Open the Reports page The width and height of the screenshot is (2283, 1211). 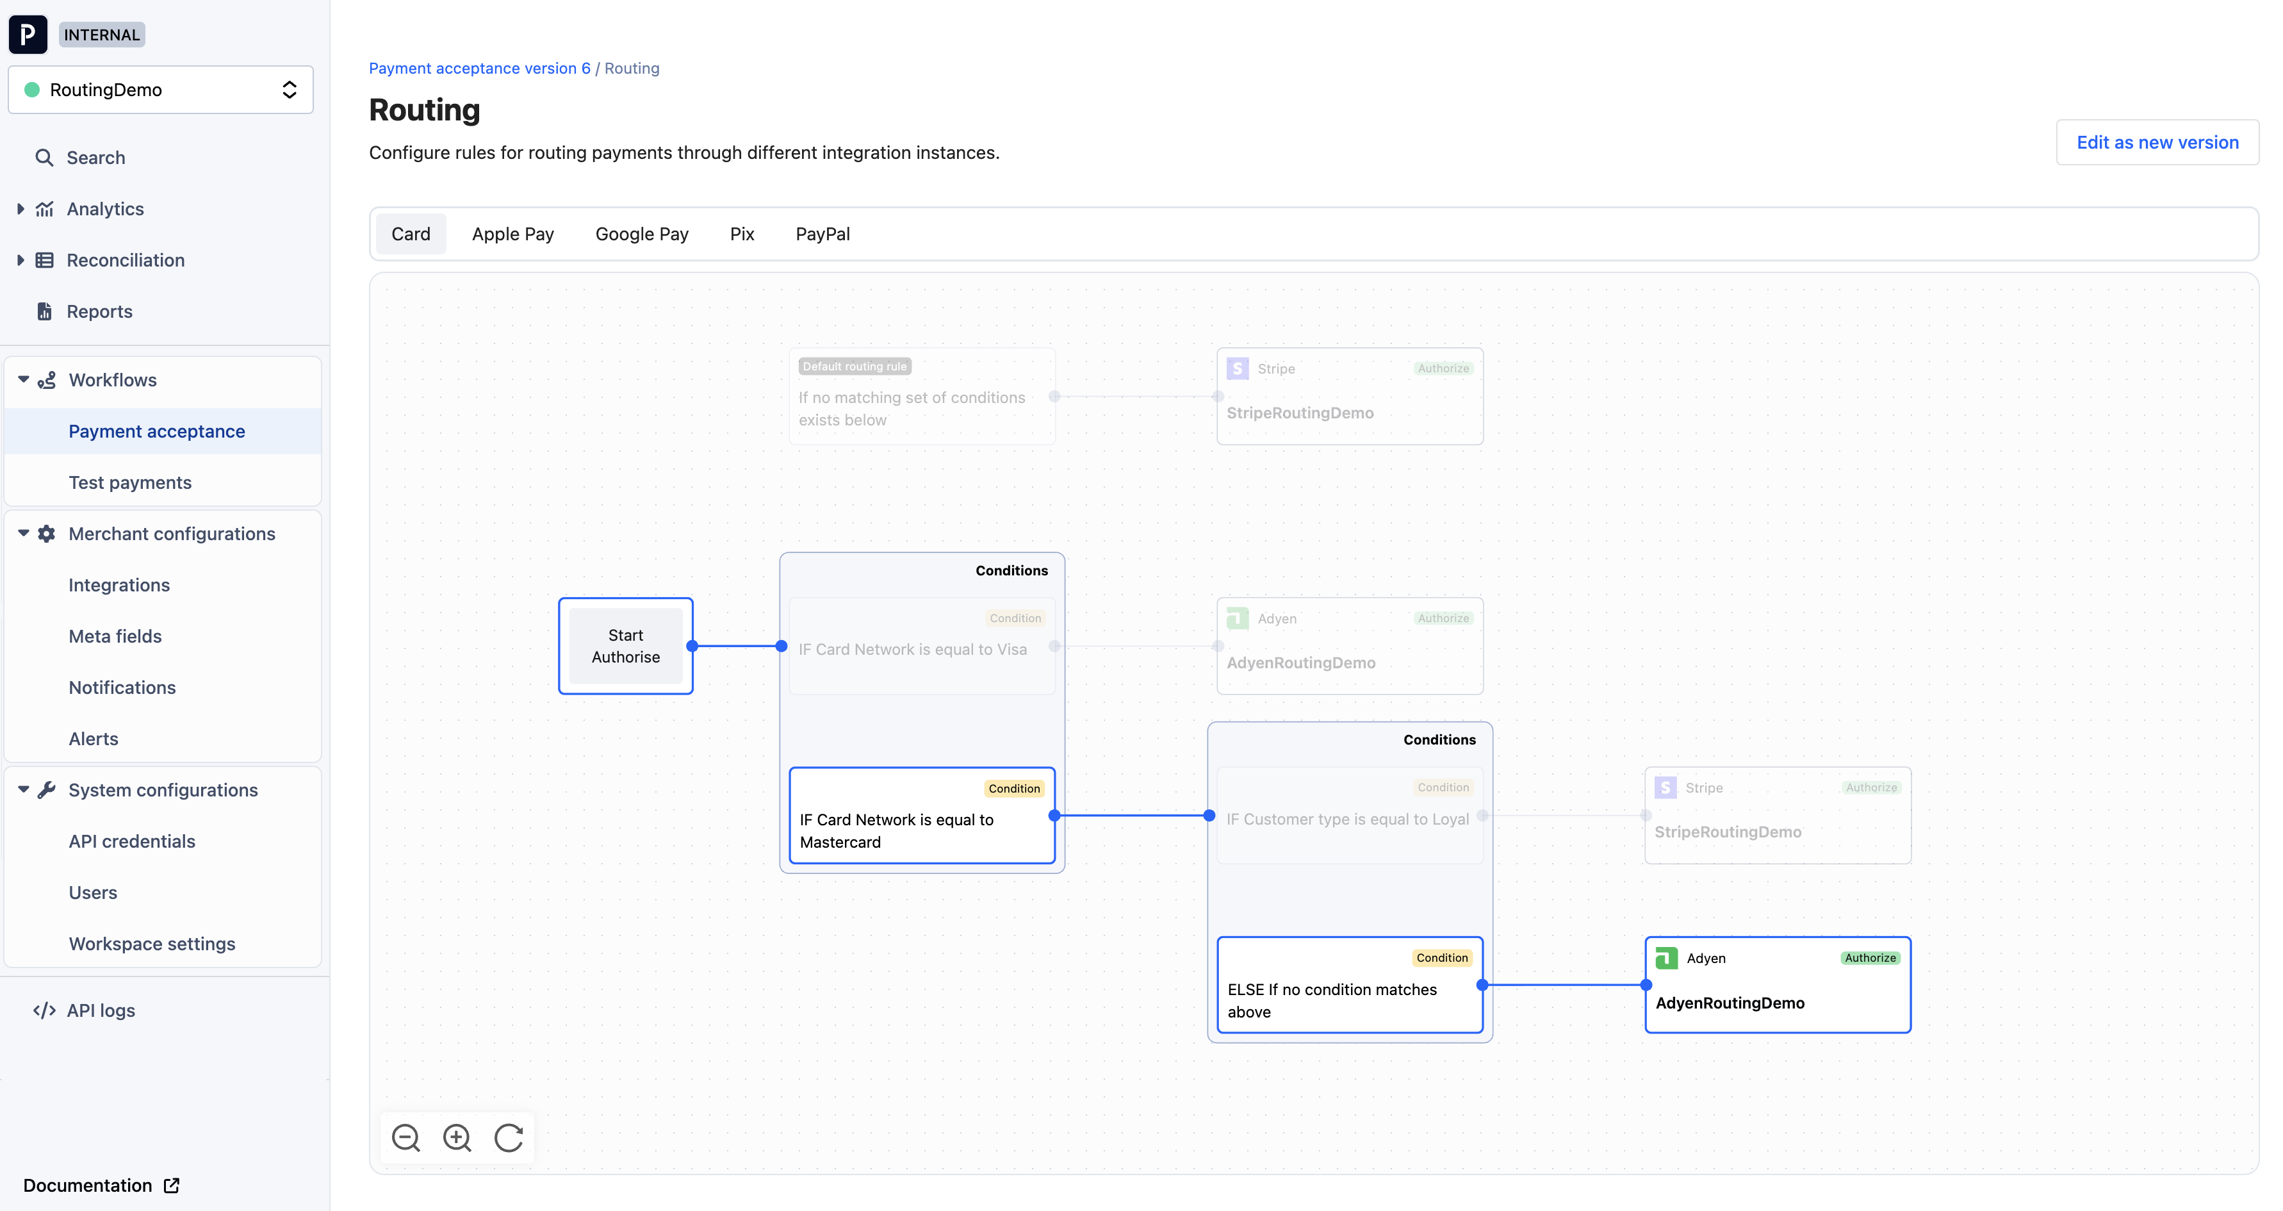[99, 312]
